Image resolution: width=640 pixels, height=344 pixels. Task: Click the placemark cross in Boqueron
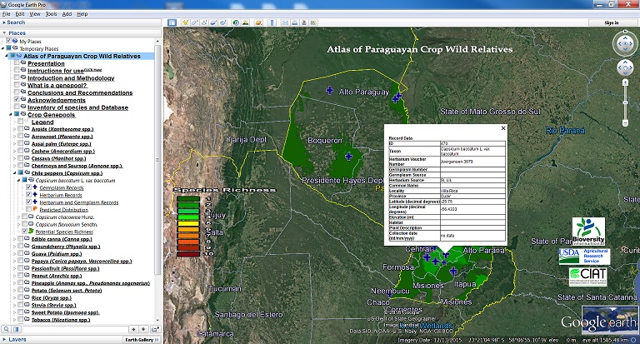(x=348, y=157)
